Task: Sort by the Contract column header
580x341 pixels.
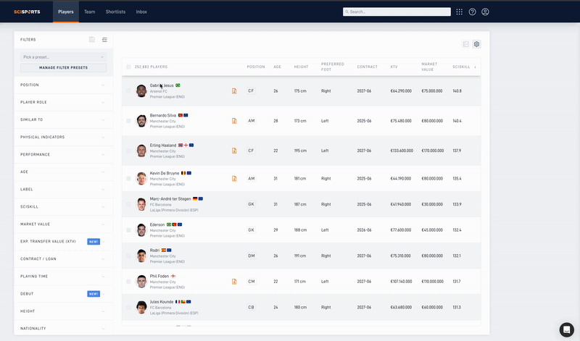Action: (x=367, y=67)
